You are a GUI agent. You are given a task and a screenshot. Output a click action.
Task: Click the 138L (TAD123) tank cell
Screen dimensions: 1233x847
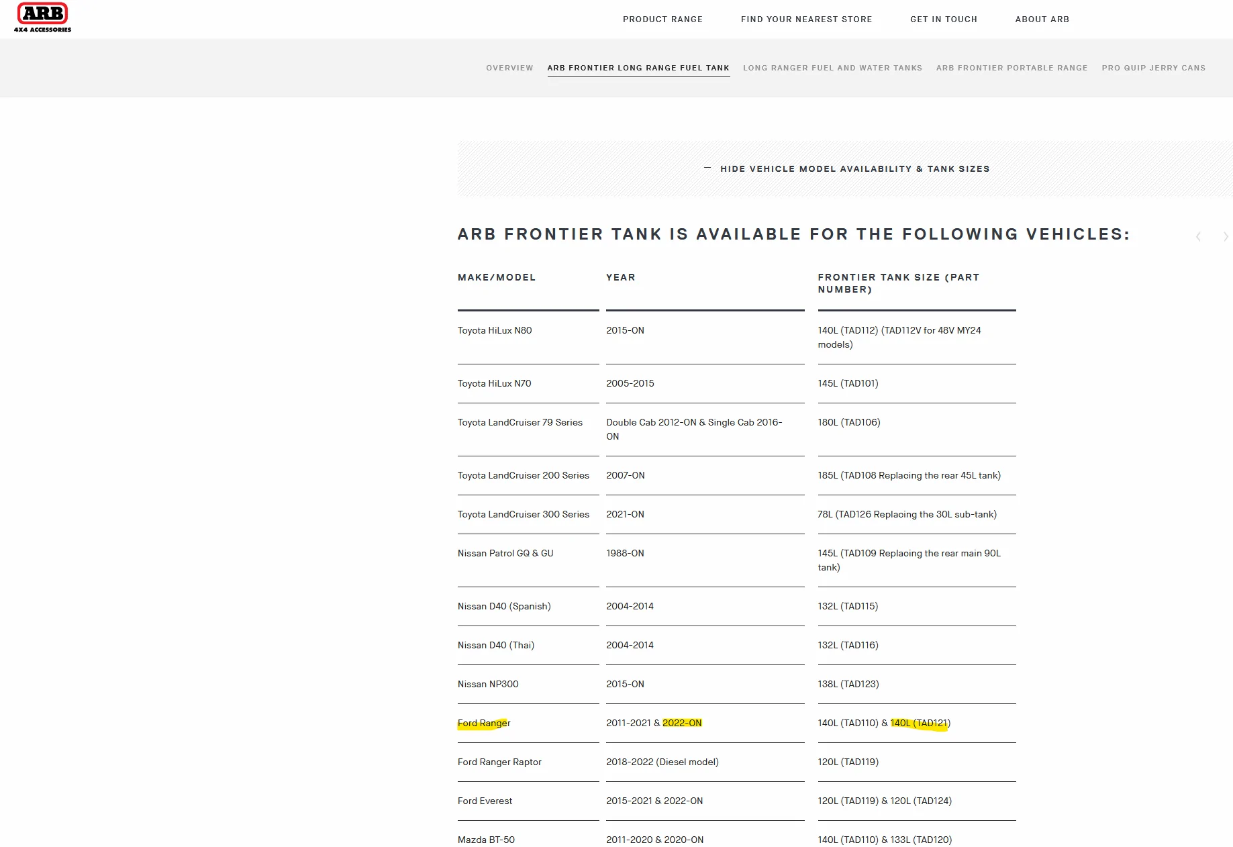click(x=848, y=684)
